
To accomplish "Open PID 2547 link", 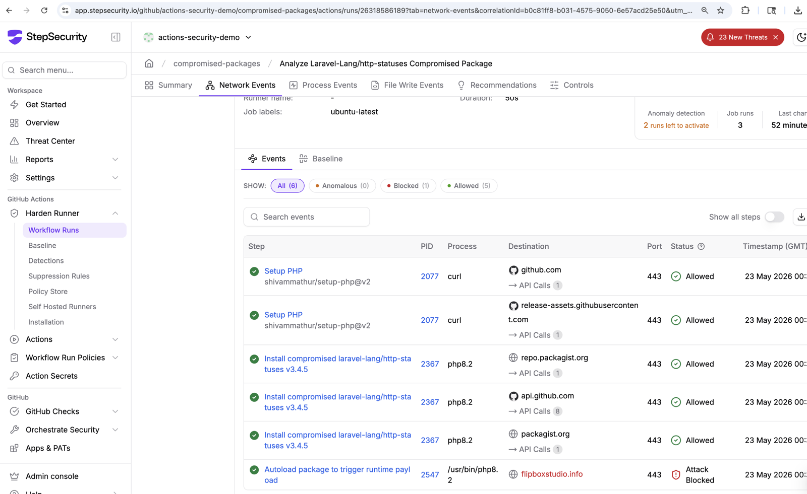I will coord(430,475).
